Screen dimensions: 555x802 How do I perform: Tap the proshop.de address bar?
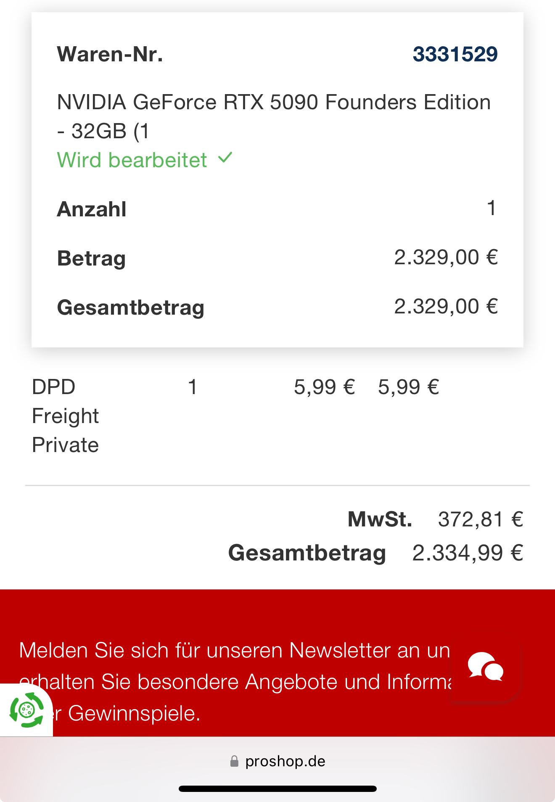pos(285,761)
